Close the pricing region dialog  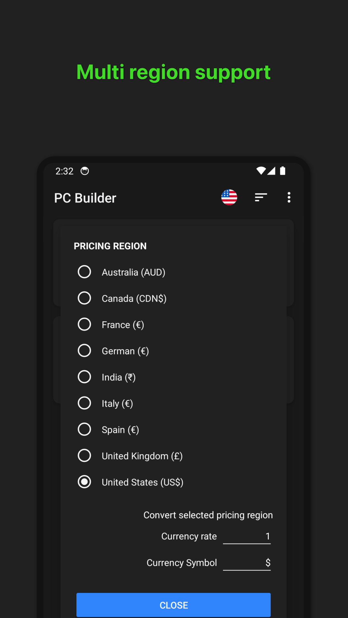tap(173, 605)
